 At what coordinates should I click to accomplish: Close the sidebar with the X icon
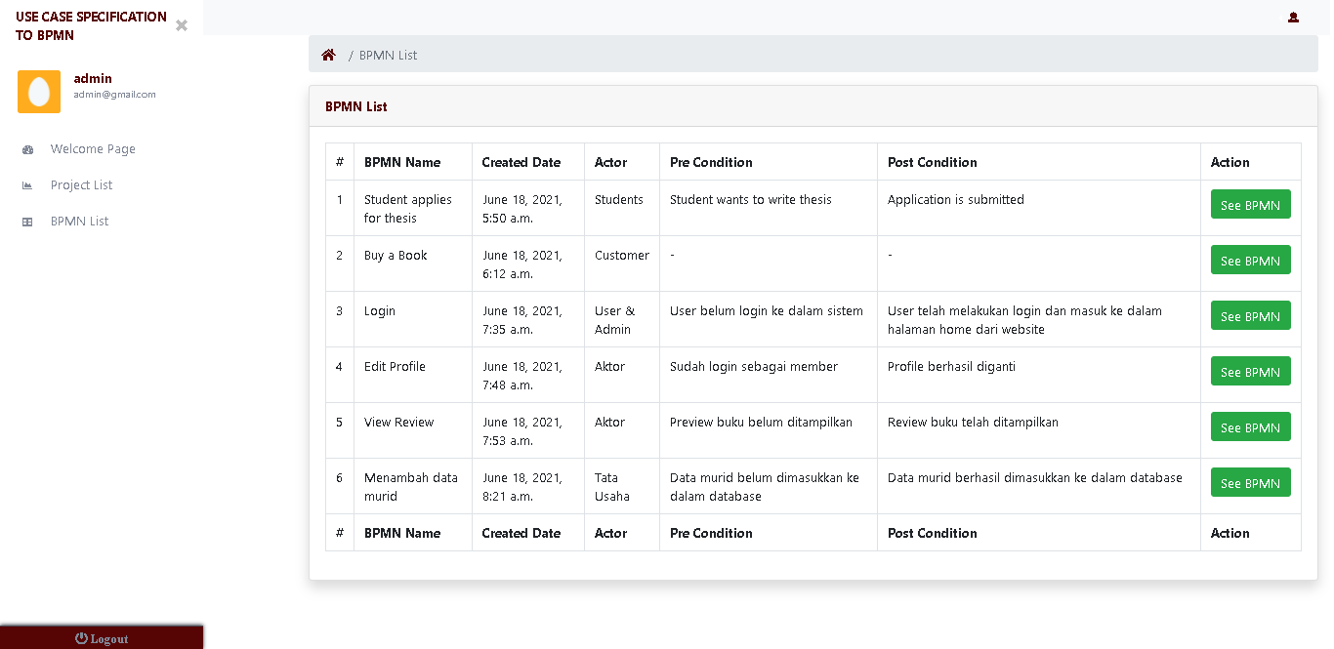[x=182, y=25]
